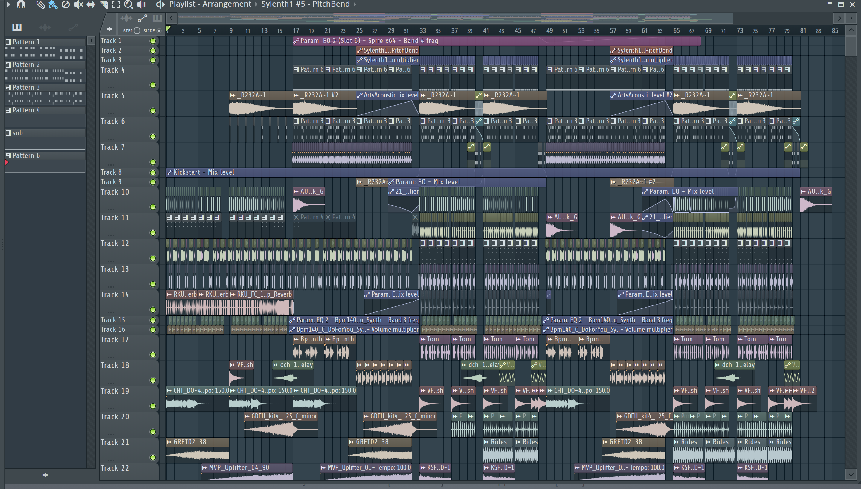Select the Param. EQ - Mix level clip on Track 9
The image size is (861, 489).
tap(467, 182)
